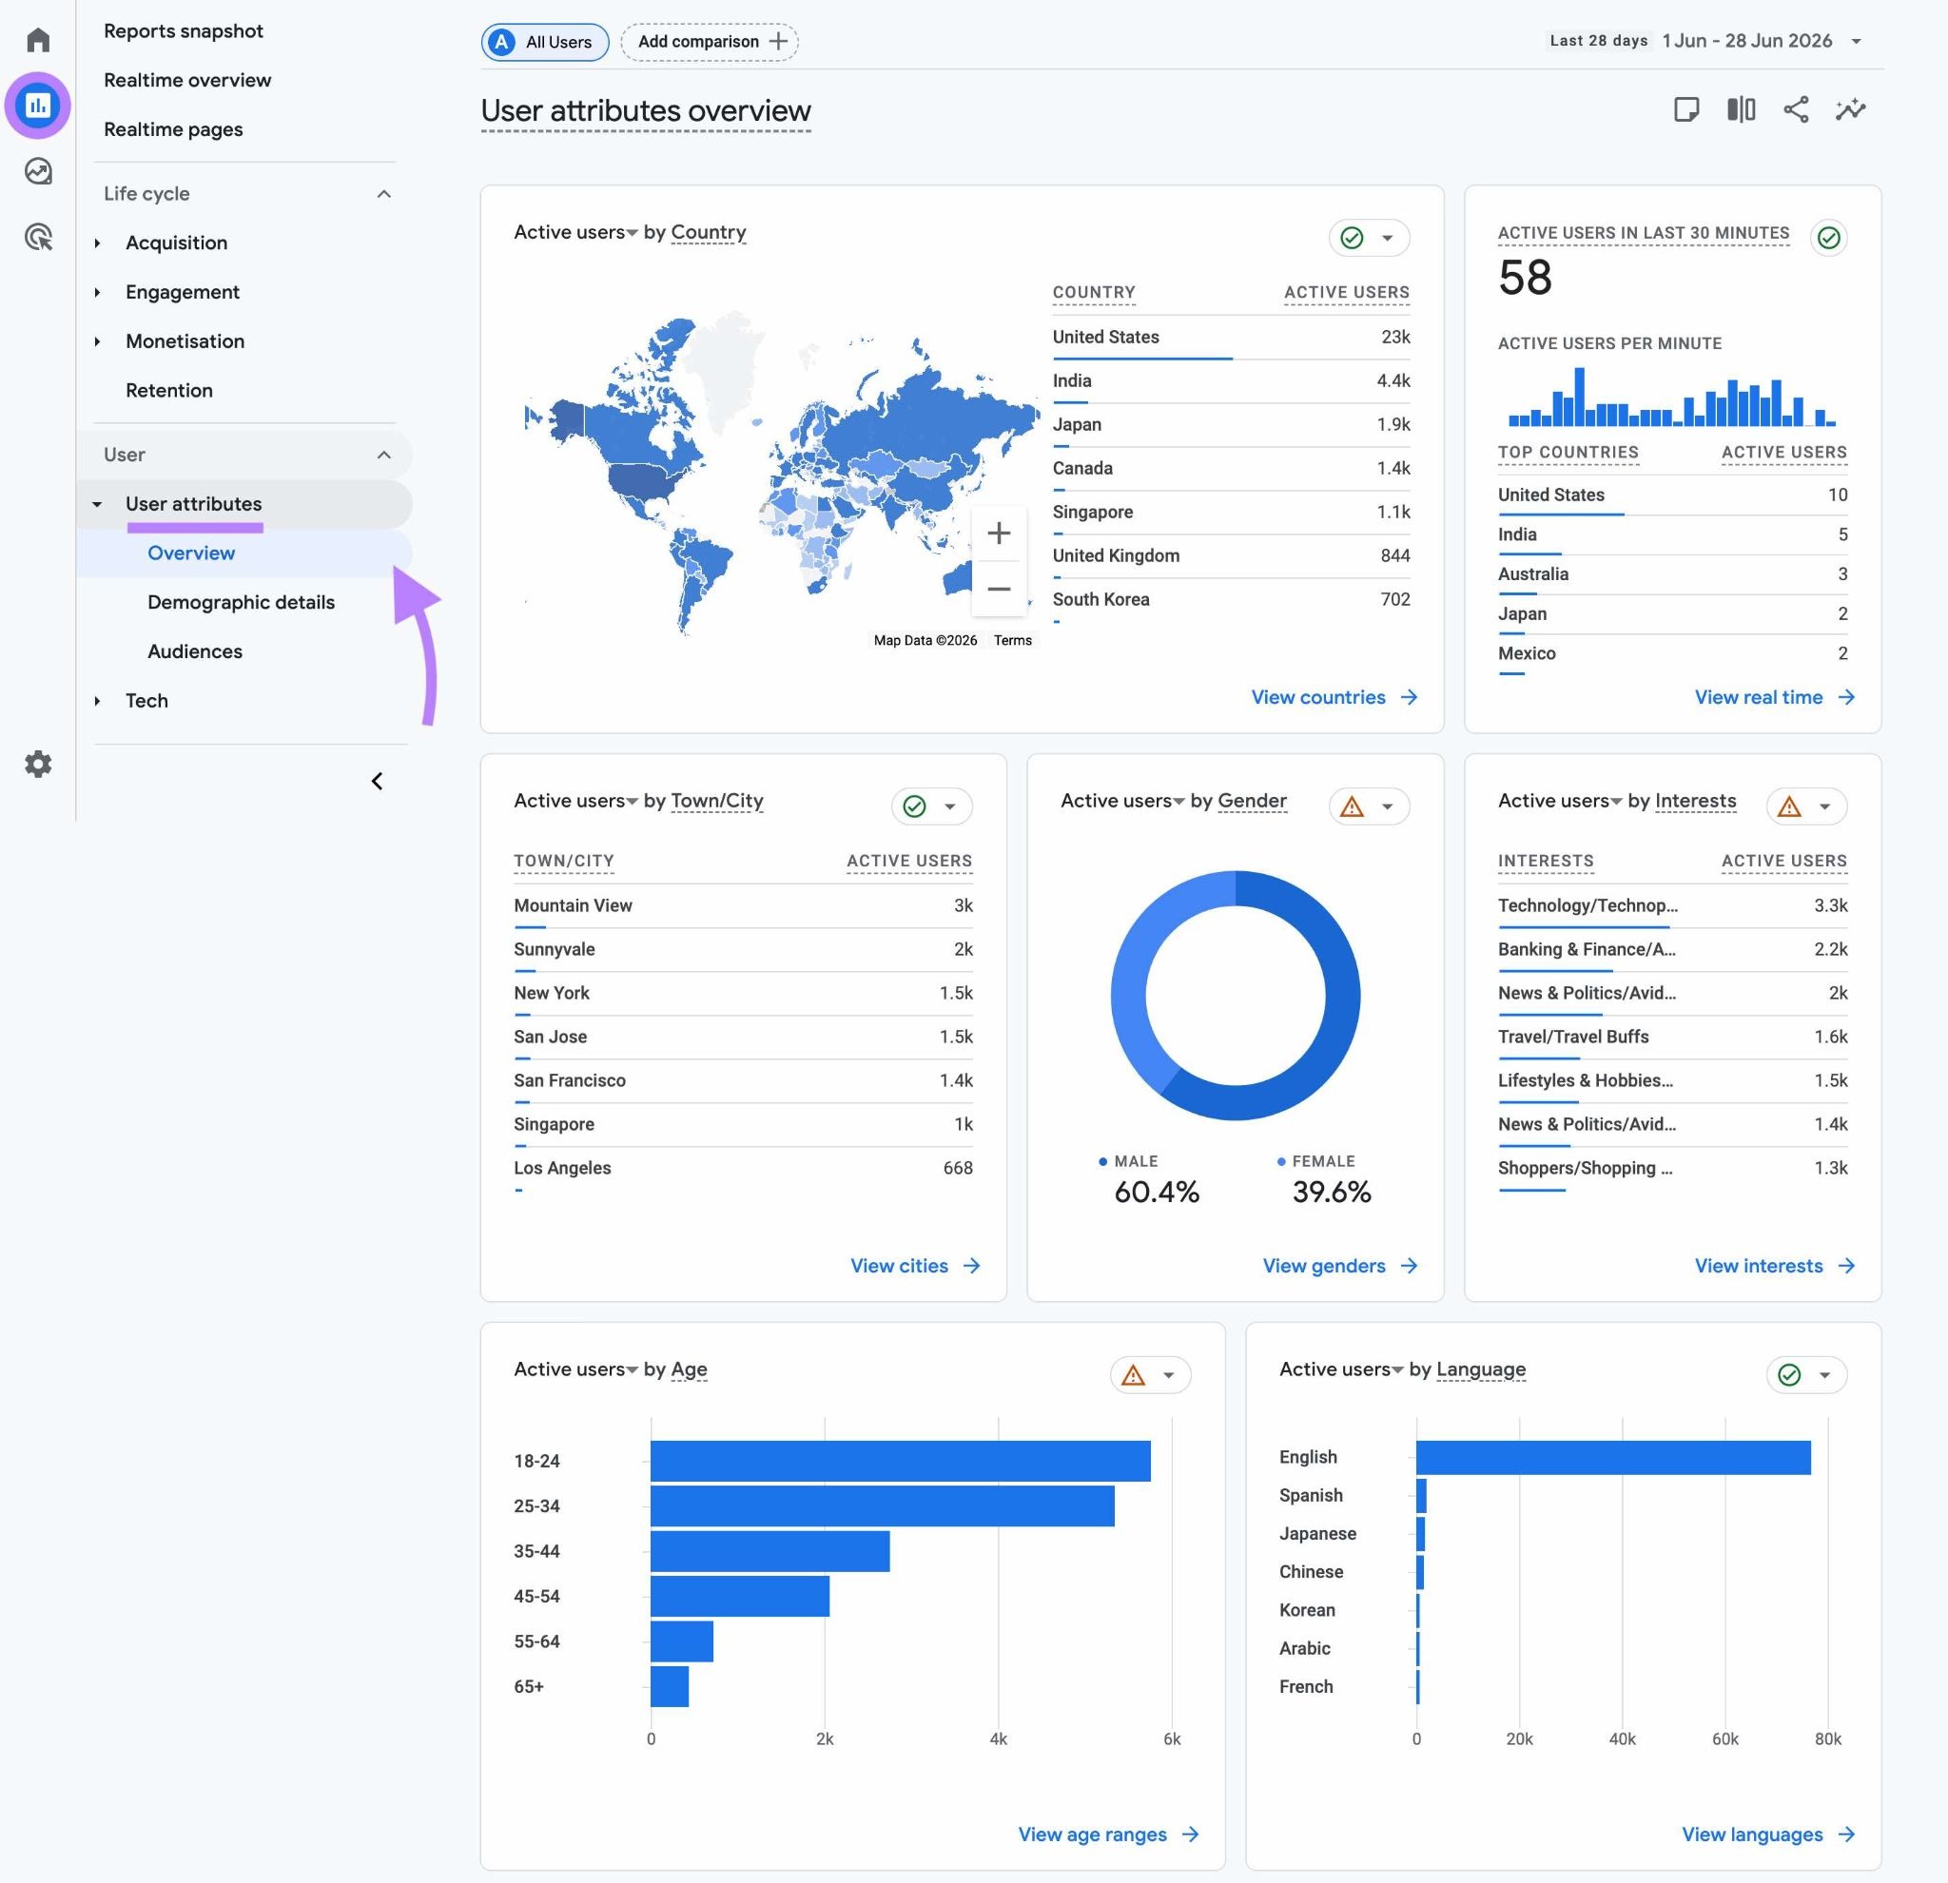Click the green check on Language card
Image resolution: width=1948 pixels, height=1883 pixels.
click(x=1789, y=1375)
